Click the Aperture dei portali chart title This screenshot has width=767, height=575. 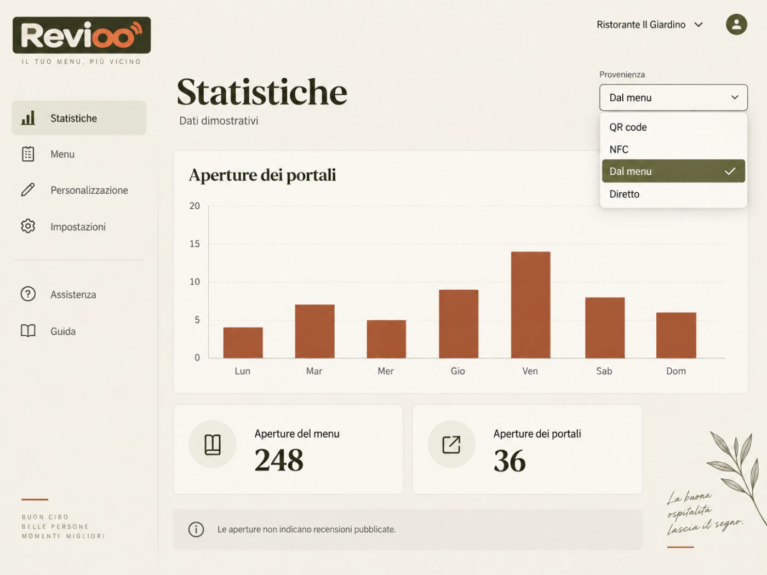click(x=262, y=175)
